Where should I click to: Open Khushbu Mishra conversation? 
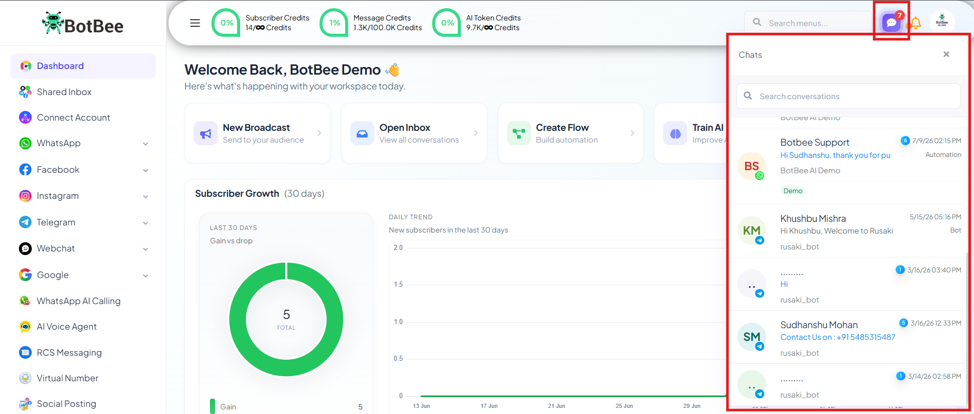click(848, 231)
